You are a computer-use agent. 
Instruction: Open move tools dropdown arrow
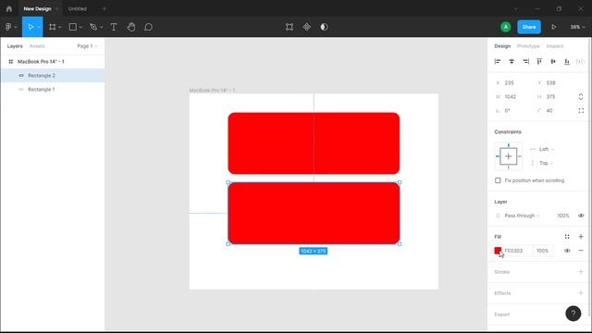point(39,27)
